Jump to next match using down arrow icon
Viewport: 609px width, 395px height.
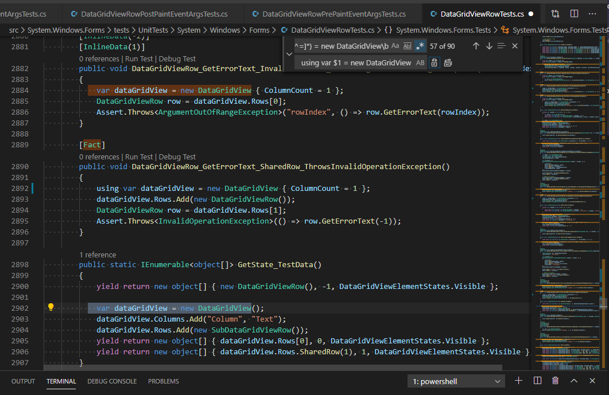[489, 46]
